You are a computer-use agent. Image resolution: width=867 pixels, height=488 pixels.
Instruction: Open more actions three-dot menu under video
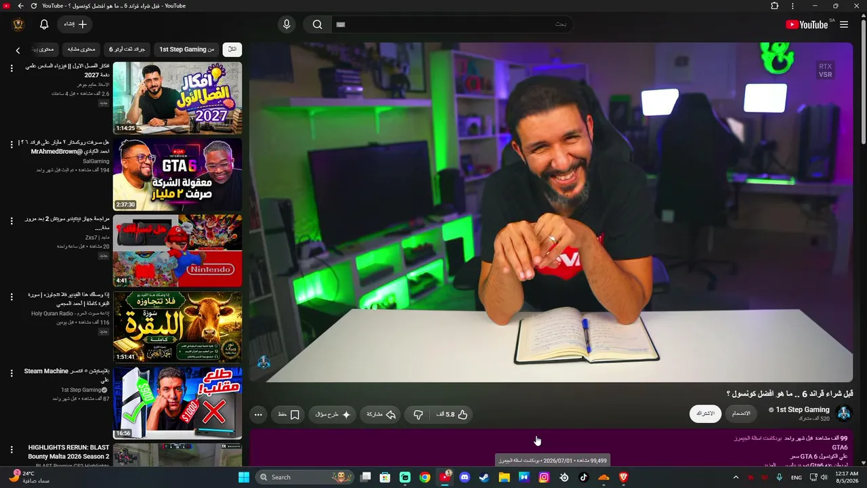258,414
